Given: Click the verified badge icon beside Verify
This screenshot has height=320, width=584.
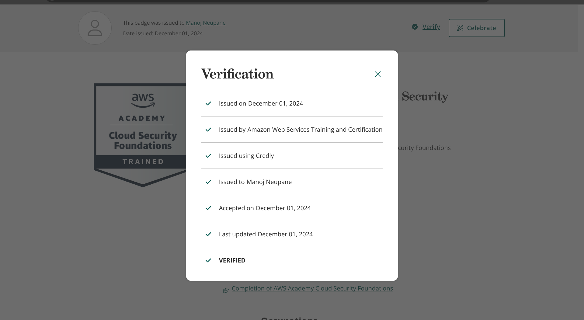Looking at the screenshot, I should (x=415, y=27).
